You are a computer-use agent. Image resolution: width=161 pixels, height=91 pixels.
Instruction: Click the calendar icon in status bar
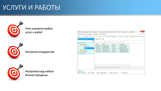111,73
